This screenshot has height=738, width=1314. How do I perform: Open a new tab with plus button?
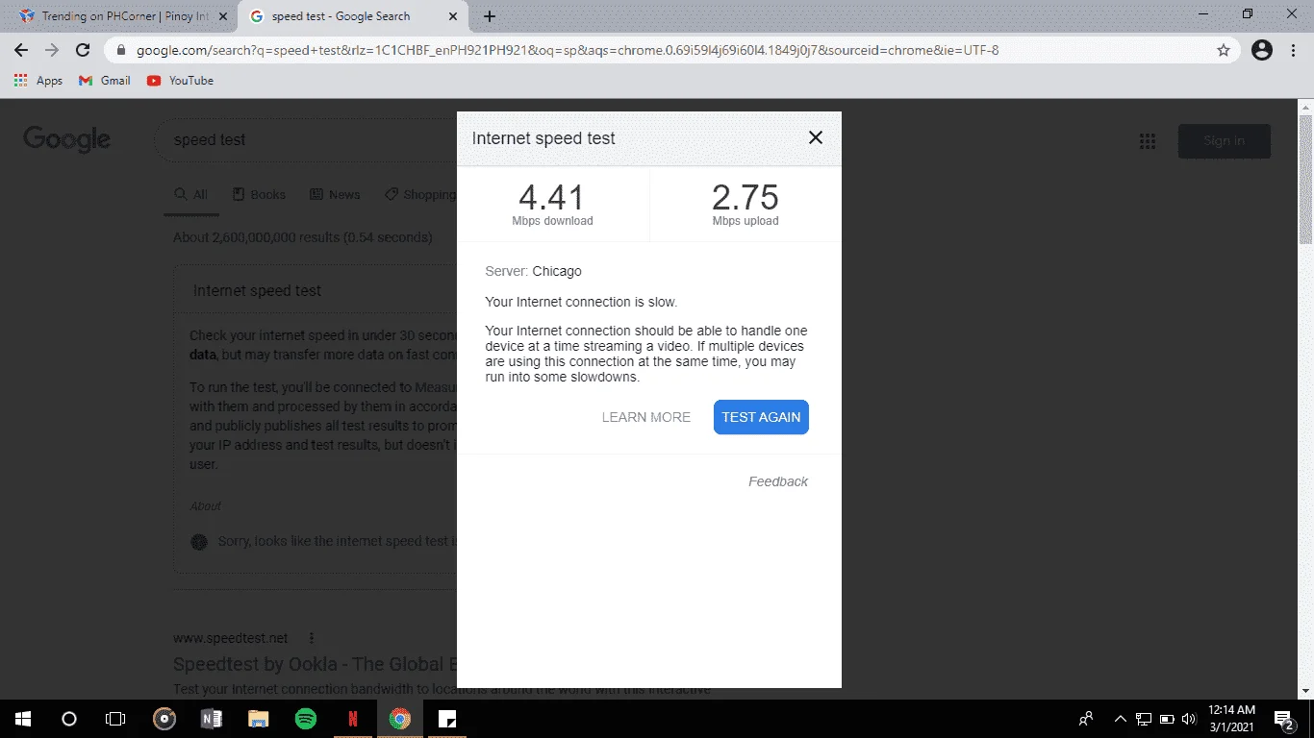click(490, 16)
